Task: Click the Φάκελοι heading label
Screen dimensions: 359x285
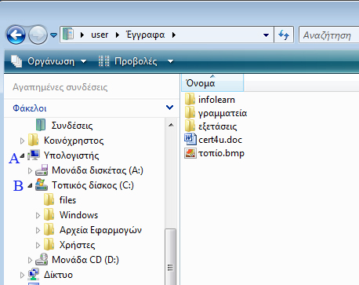Action: 30,108
